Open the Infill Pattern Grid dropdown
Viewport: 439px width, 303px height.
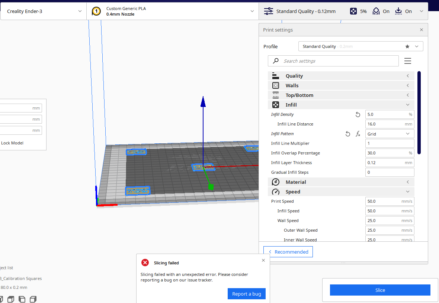pyautogui.click(x=390, y=134)
